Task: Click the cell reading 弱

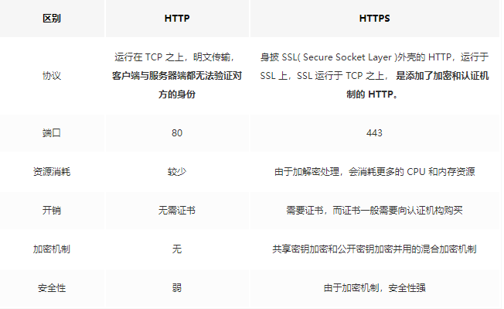Action: 177,287
